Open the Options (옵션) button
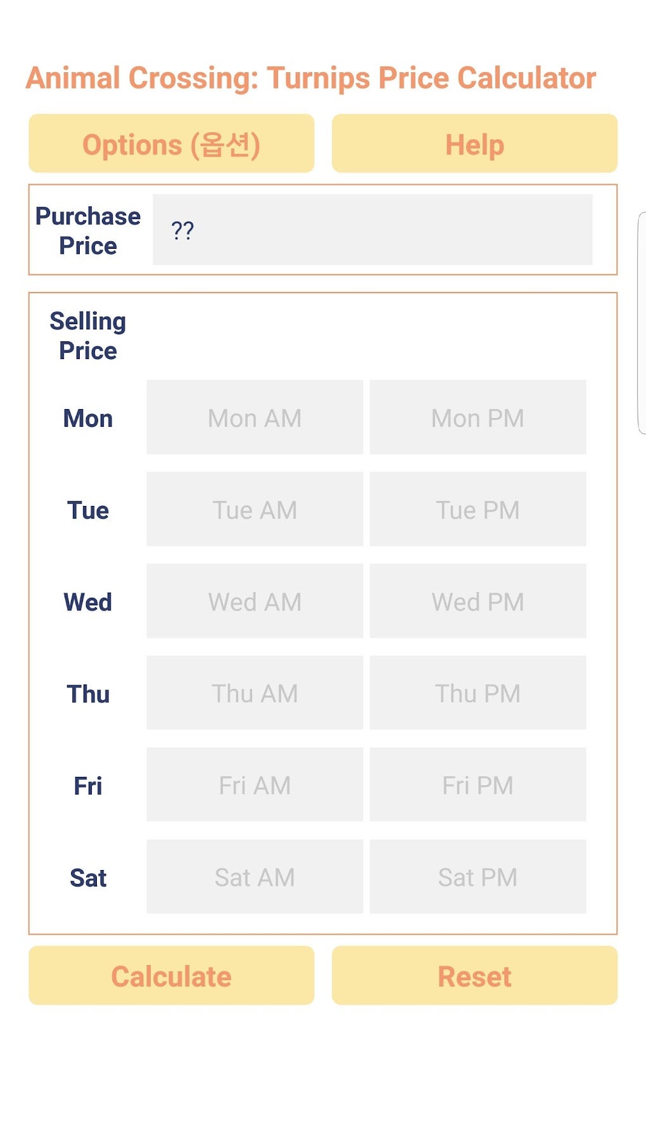 (x=171, y=144)
